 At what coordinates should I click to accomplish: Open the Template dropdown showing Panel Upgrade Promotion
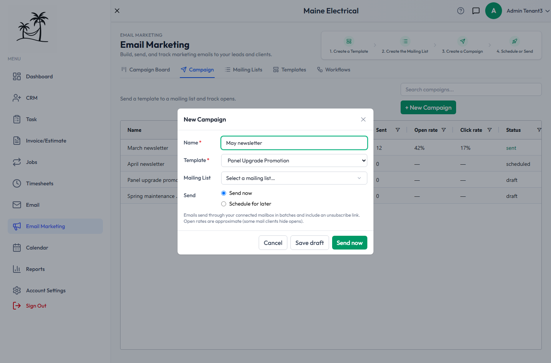click(294, 160)
